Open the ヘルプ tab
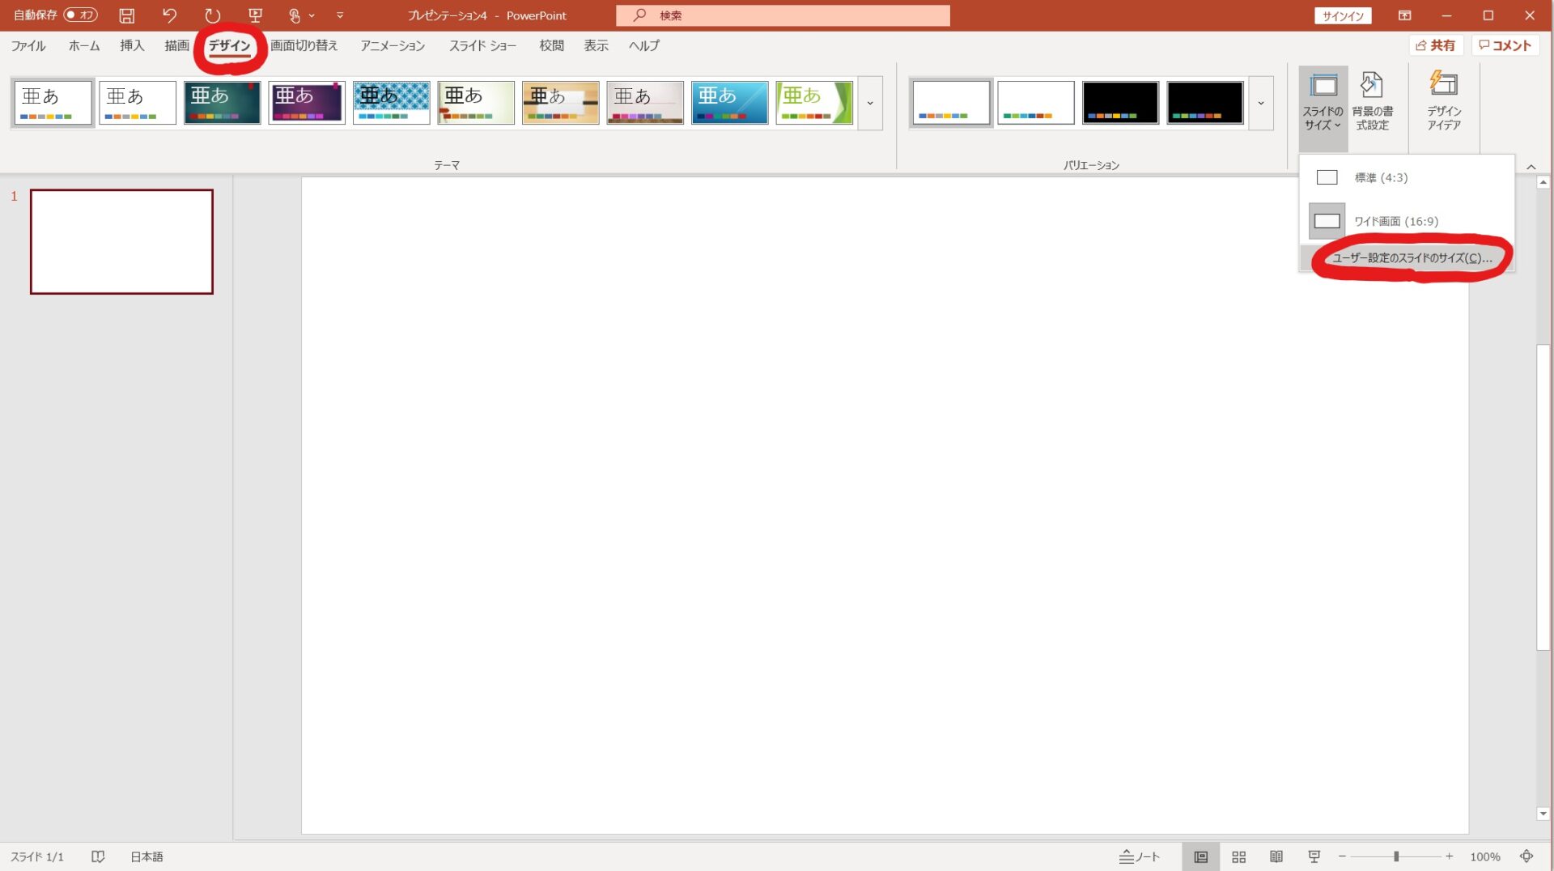1554x871 pixels. point(644,45)
